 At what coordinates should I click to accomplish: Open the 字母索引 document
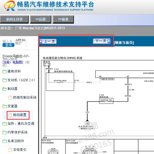click(x=20, y=150)
